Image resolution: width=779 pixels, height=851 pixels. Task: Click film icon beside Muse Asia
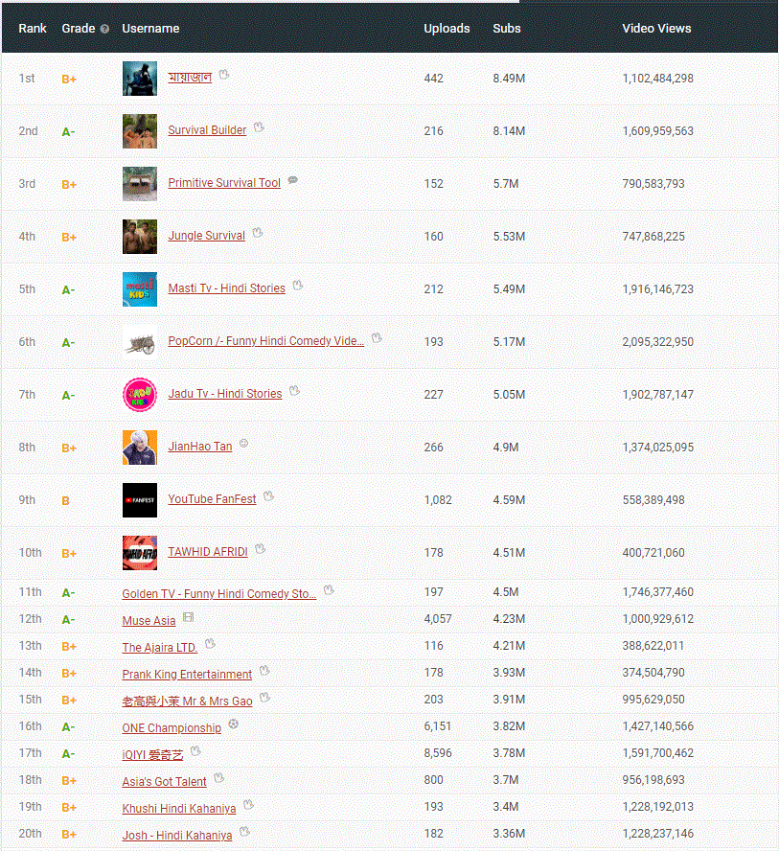(x=188, y=617)
